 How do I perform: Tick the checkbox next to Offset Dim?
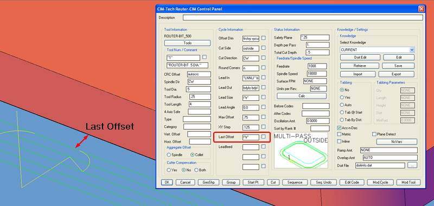point(264,38)
